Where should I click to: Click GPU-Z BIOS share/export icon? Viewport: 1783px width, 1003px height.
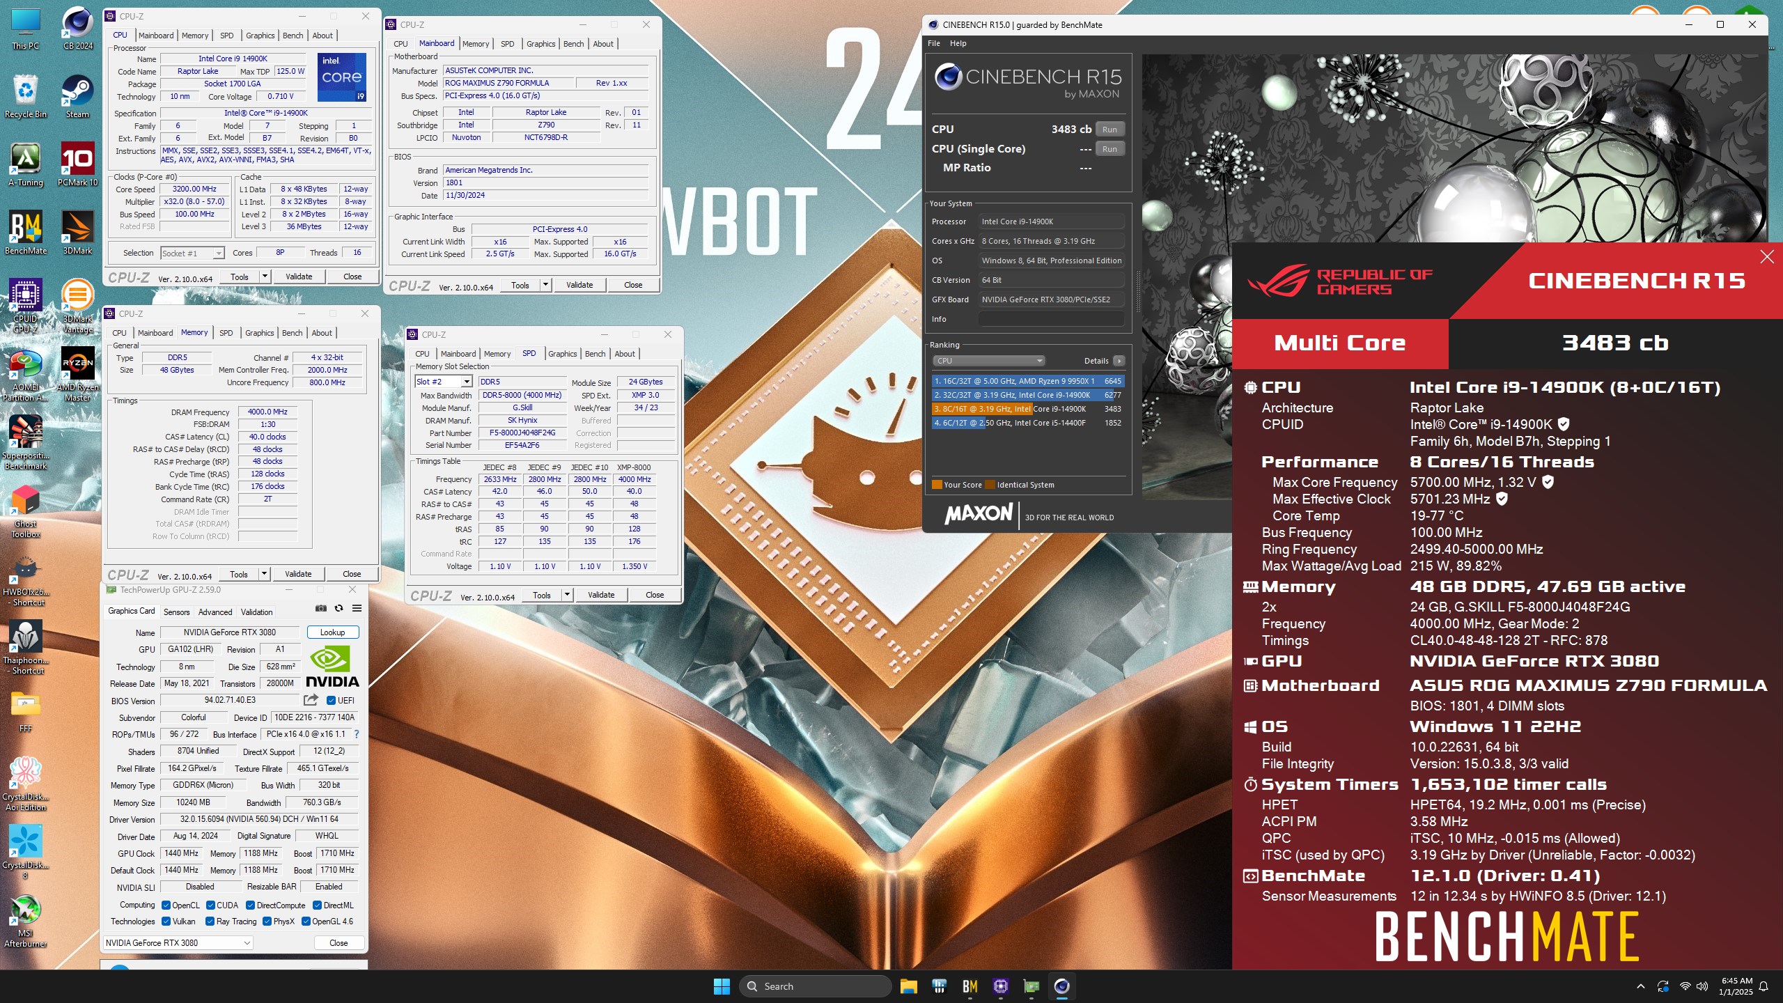click(x=311, y=700)
